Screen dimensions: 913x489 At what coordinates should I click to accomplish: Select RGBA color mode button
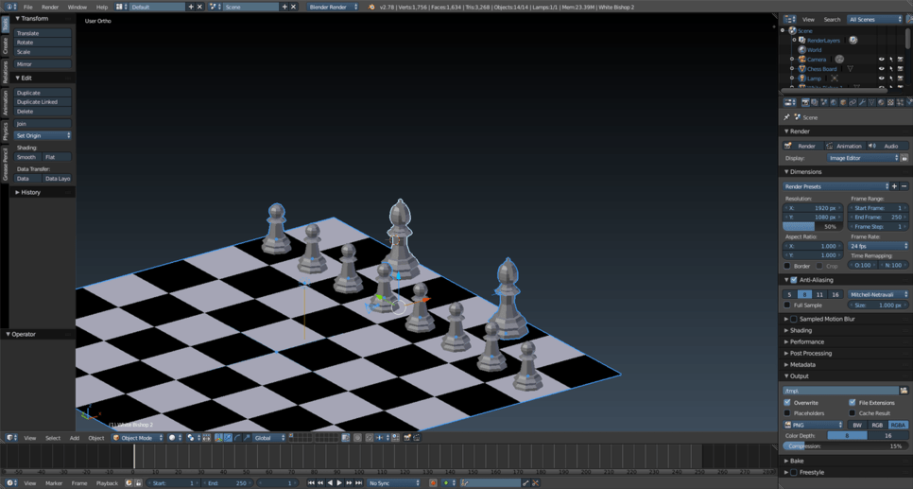897,425
